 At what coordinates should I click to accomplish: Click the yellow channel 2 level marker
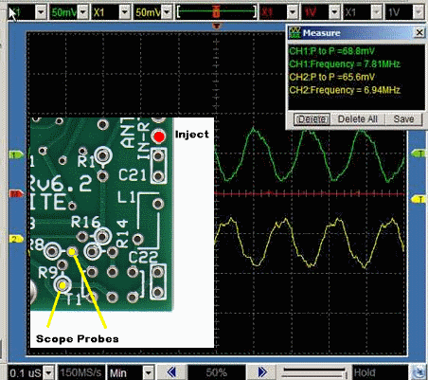tap(16, 239)
